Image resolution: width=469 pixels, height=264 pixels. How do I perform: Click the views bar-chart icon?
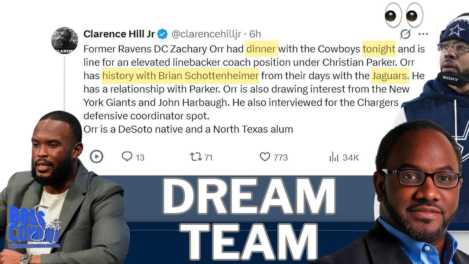pyautogui.click(x=334, y=157)
